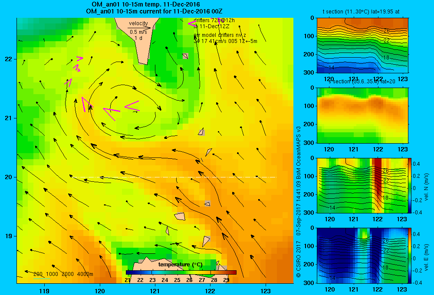The height and width of the screenshot is (295, 434).
Task: Click the velocity scale reference arrow
Action: coord(139,28)
